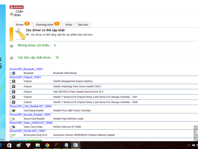Tick checkbox for 2 port Serial ATA 1E09
Viewport: 198px width, 149px height.
click(x=11, y=102)
